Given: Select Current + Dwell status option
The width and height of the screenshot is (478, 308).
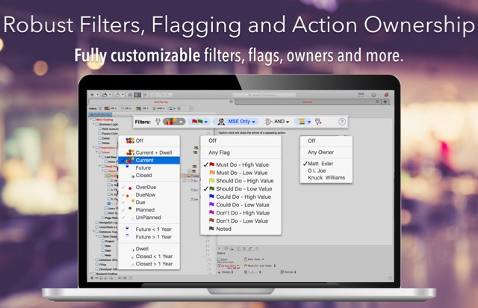Looking at the screenshot, I should click(x=154, y=153).
